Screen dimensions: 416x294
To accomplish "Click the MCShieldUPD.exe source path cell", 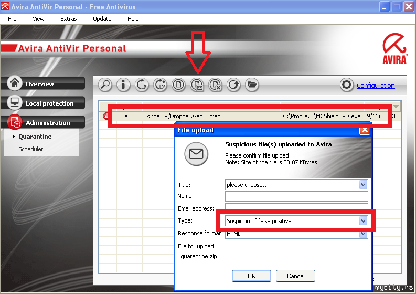I will tap(322, 116).
